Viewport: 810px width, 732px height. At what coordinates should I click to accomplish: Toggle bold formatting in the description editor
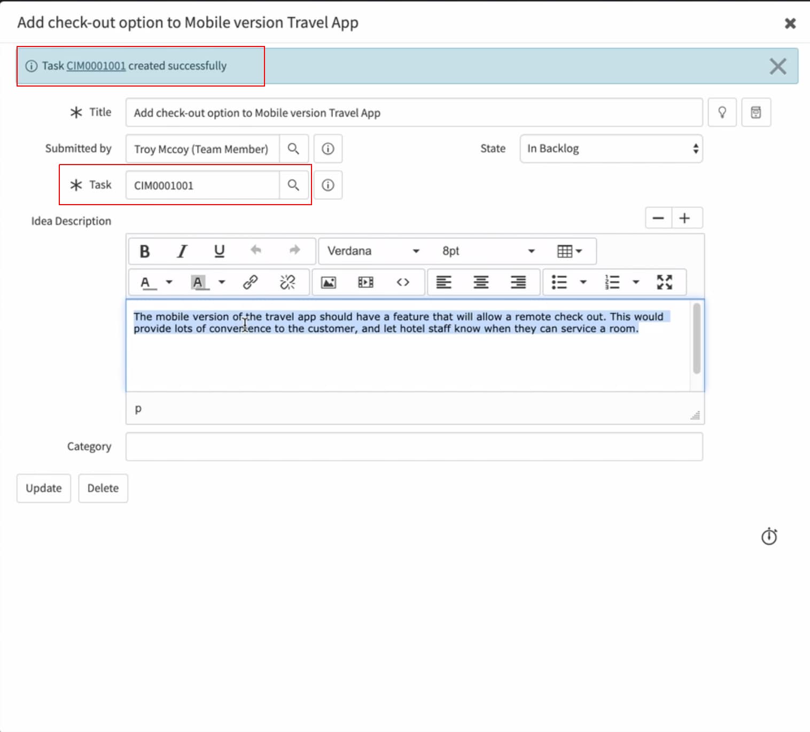[x=144, y=251]
